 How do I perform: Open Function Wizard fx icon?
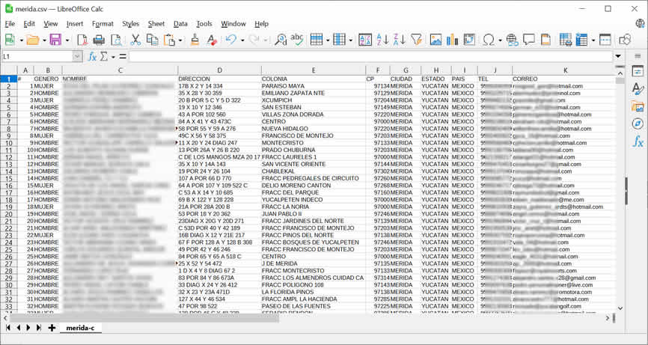click(92, 57)
